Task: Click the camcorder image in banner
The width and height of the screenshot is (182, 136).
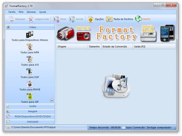Action: coord(65,33)
